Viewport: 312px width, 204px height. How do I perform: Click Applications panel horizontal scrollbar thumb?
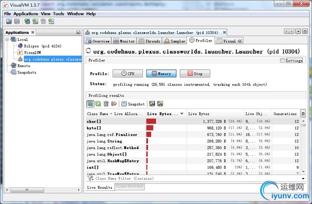coord(27,190)
